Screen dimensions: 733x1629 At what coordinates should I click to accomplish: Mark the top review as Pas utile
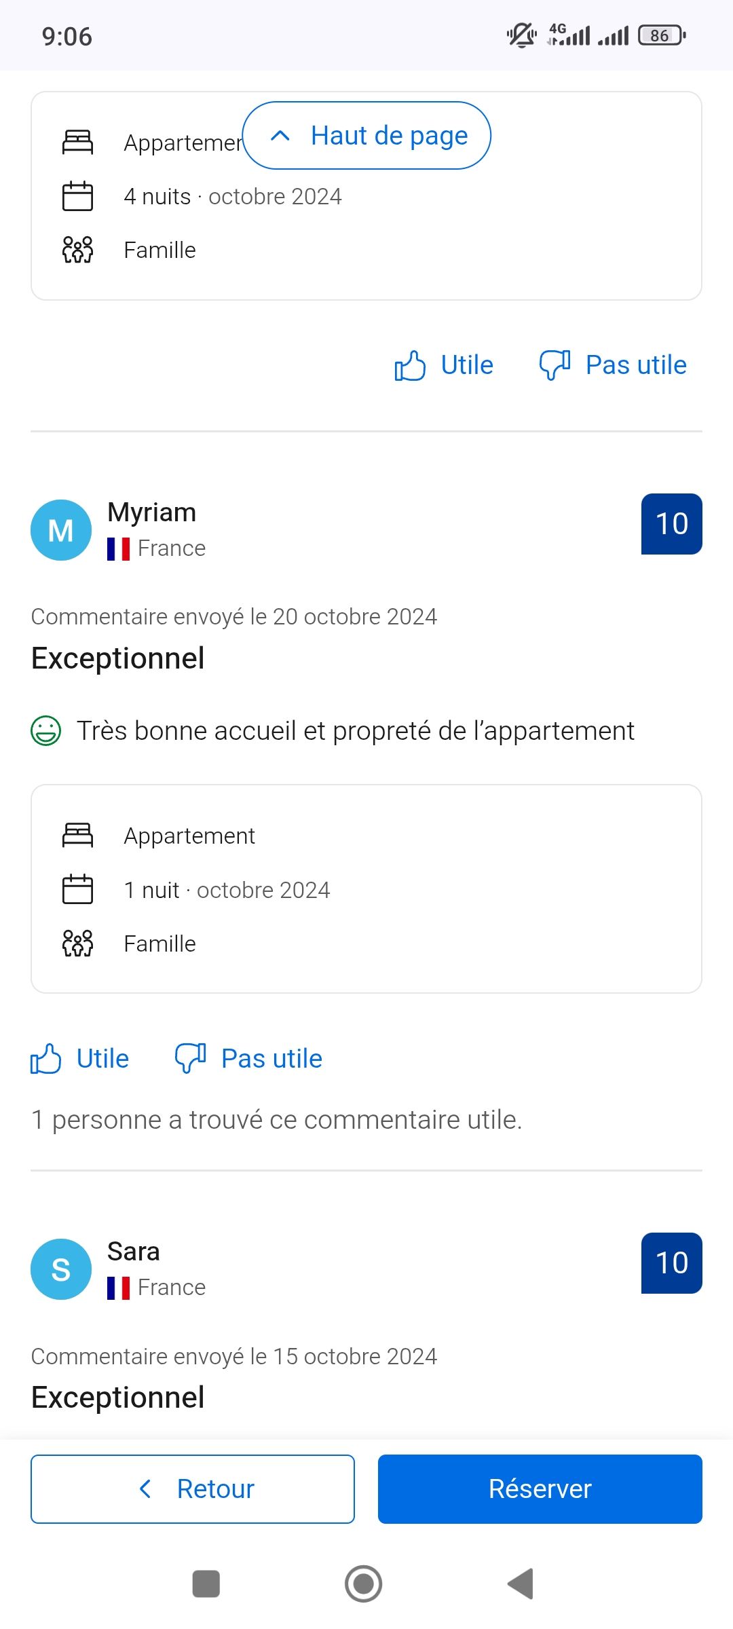635,365
